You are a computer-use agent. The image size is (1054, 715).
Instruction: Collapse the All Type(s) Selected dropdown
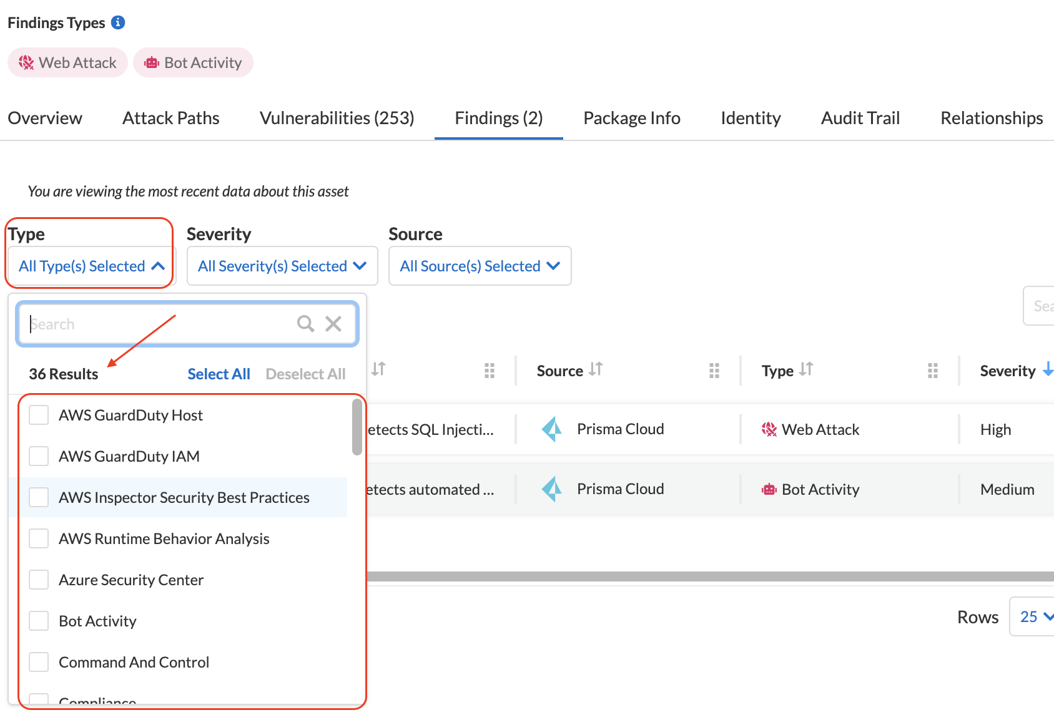tap(91, 266)
